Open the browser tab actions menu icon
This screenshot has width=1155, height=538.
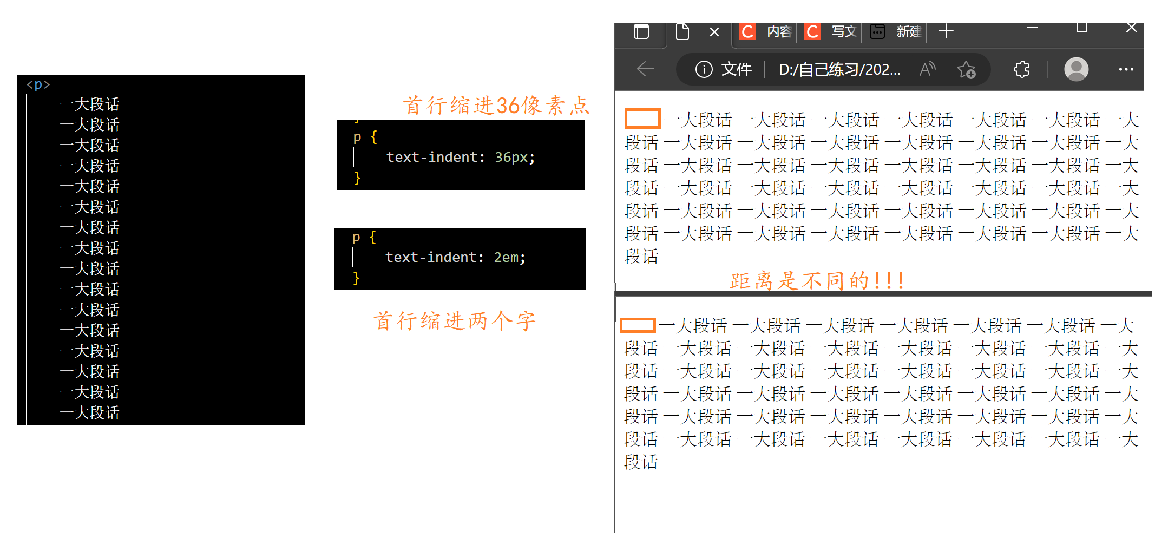[x=641, y=32]
